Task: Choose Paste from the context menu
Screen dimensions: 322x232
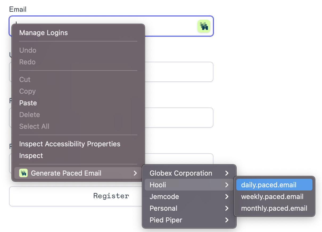Action: (28, 103)
